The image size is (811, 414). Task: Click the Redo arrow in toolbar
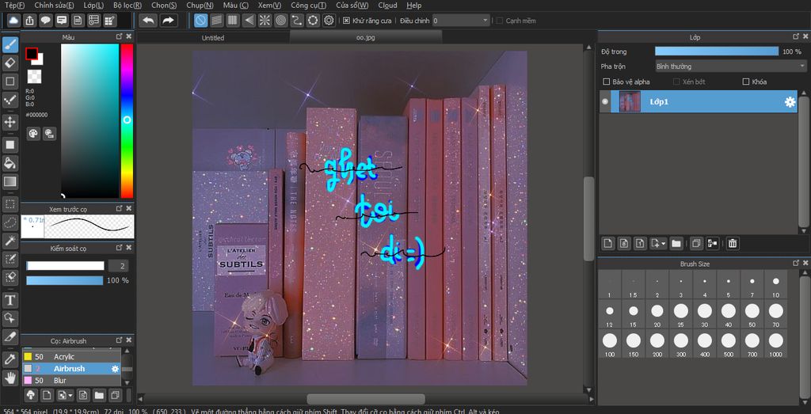pos(169,20)
